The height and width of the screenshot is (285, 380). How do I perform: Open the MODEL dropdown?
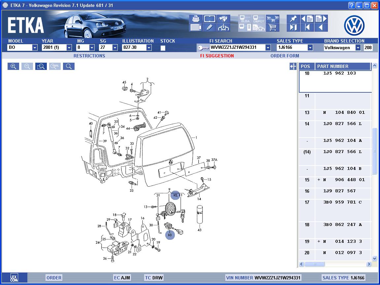35,47
